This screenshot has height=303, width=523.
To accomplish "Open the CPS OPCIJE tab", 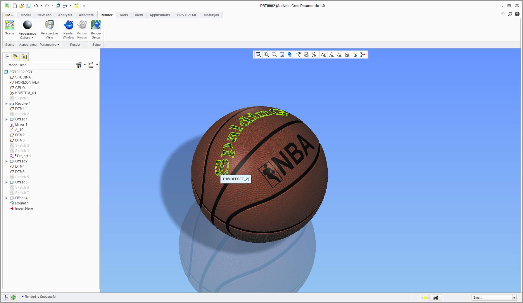I will pyautogui.click(x=187, y=15).
